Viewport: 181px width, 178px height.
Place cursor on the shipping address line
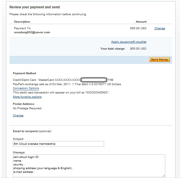point(43,168)
